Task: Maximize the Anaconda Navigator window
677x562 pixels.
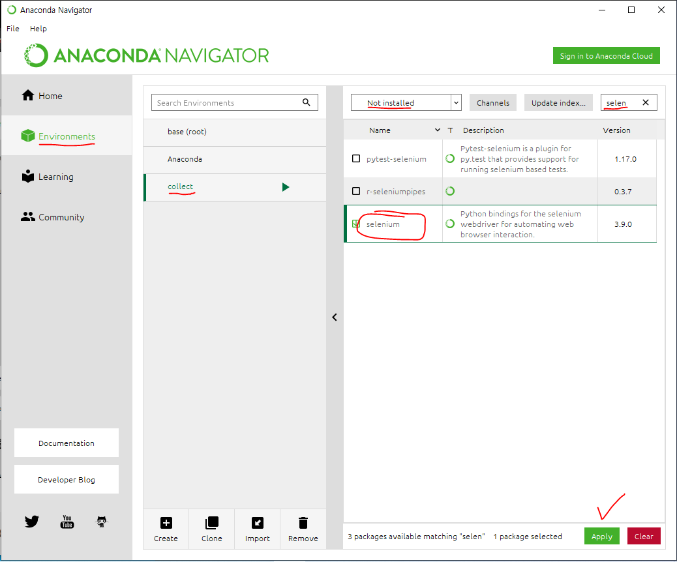Action: pyautogui.click(x=631, y=10)
